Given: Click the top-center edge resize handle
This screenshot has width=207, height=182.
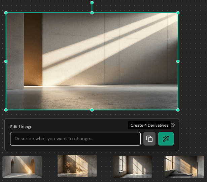Looking at the screenshot, I should (92, 13).
